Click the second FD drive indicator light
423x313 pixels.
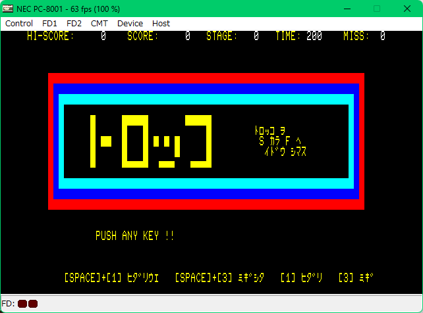tap(33, 304)
